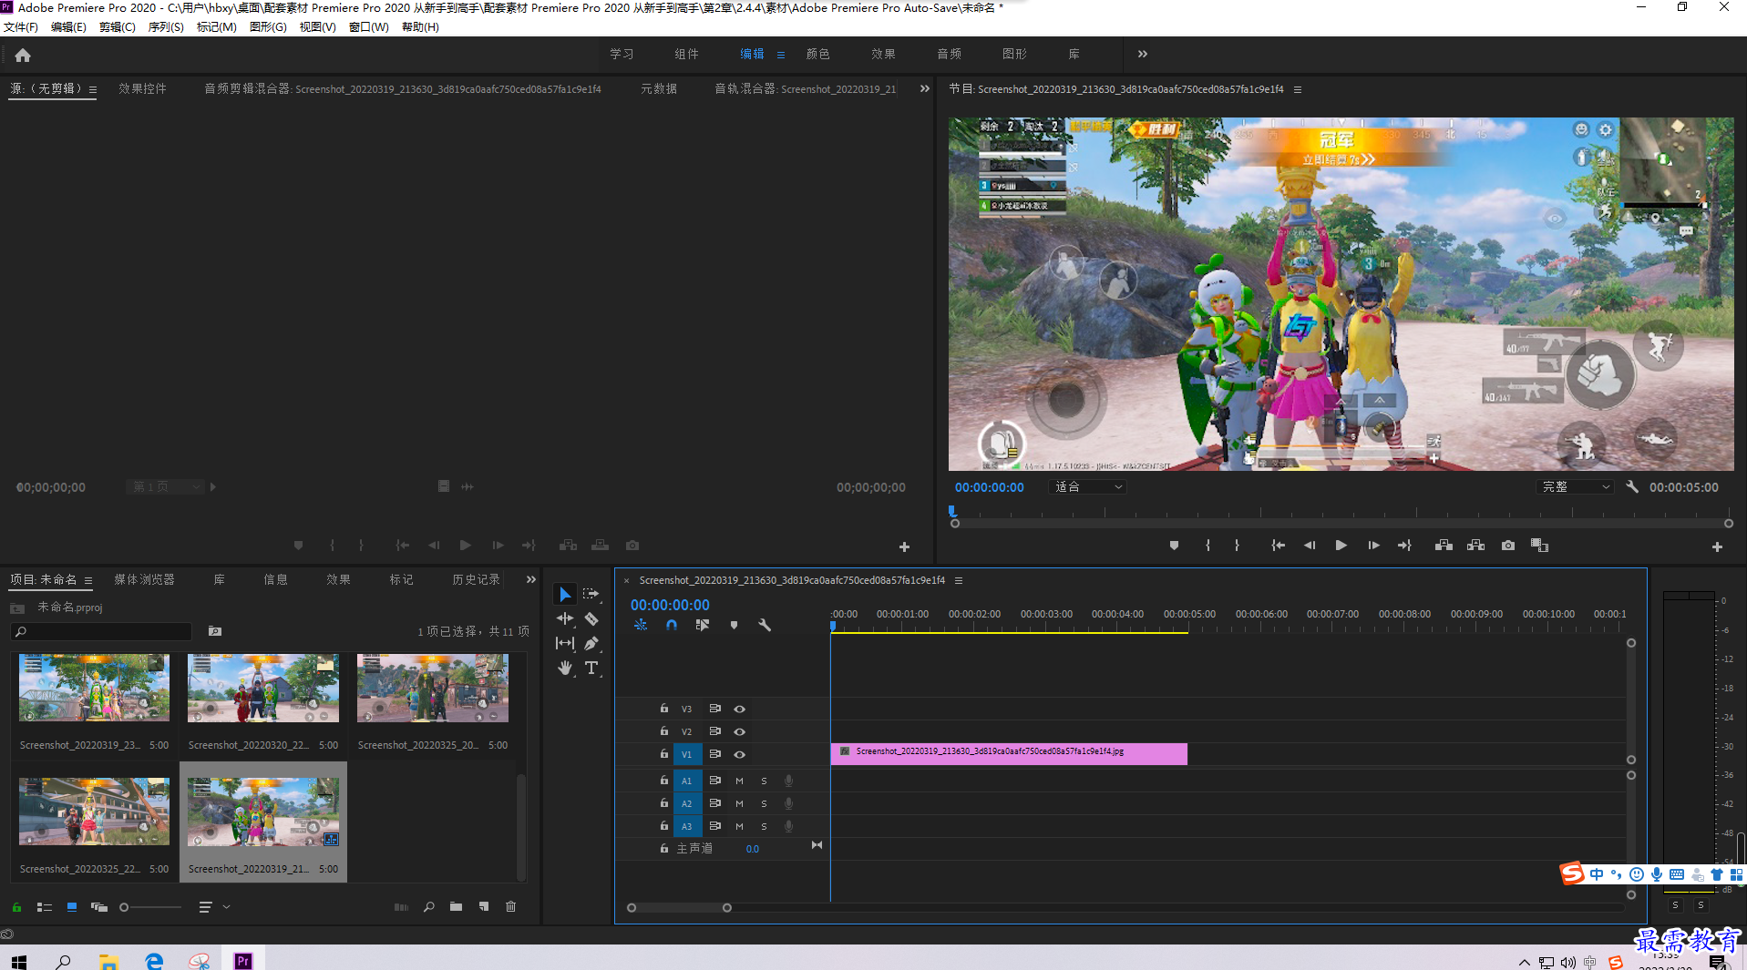Delete selected item with trash icon
This screenshot has width=1747, height=970.
coord(510,907)
